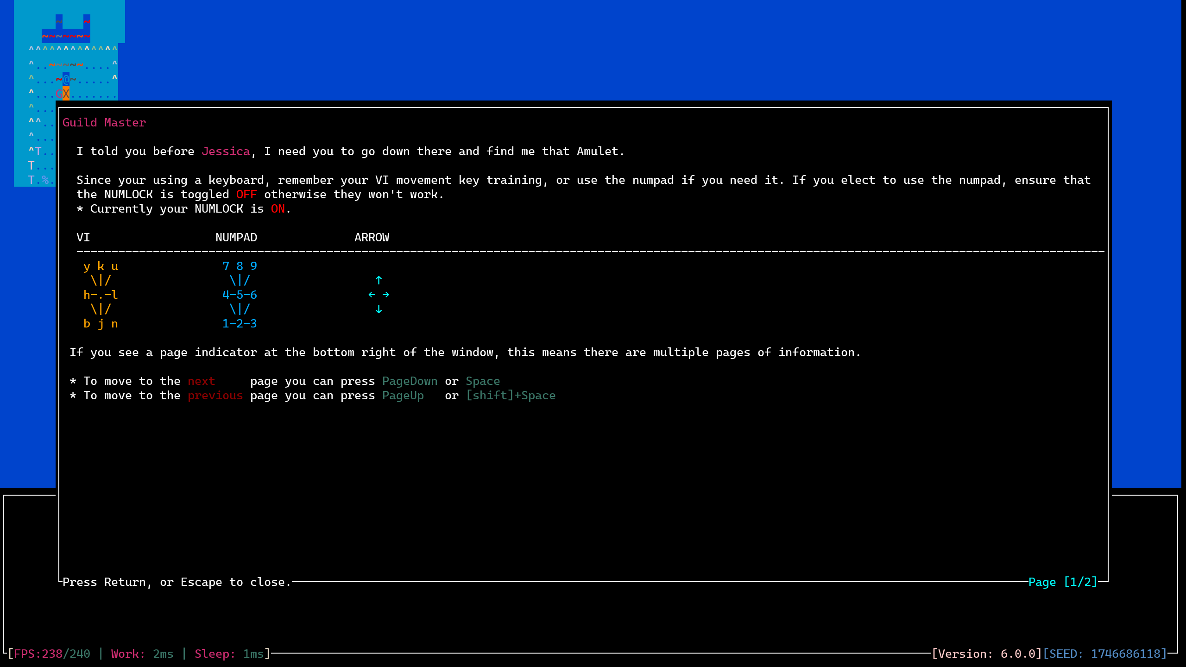Click the red NUMLOCK ON status
The image size is (1186, 667).
pyautogui.click(x=278, y=209)
